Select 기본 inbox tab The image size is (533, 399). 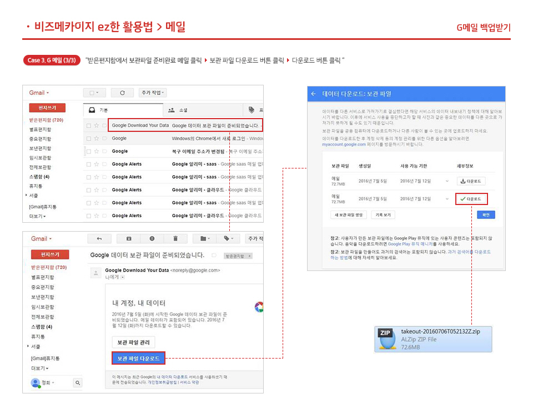pos(123,110)
